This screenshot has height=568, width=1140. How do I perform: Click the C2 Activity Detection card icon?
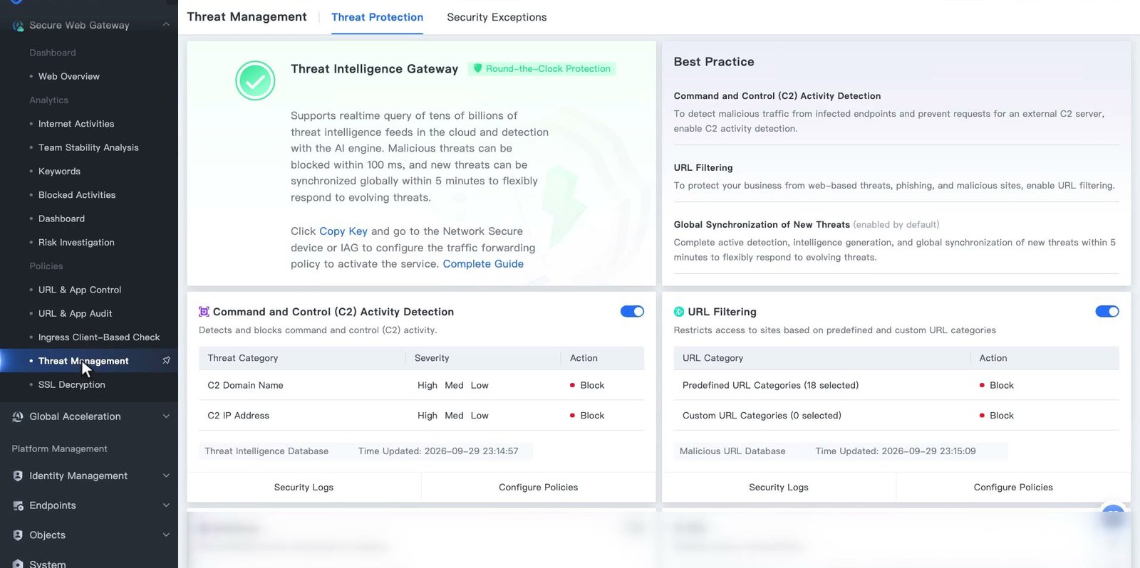(x=204, y=312)
